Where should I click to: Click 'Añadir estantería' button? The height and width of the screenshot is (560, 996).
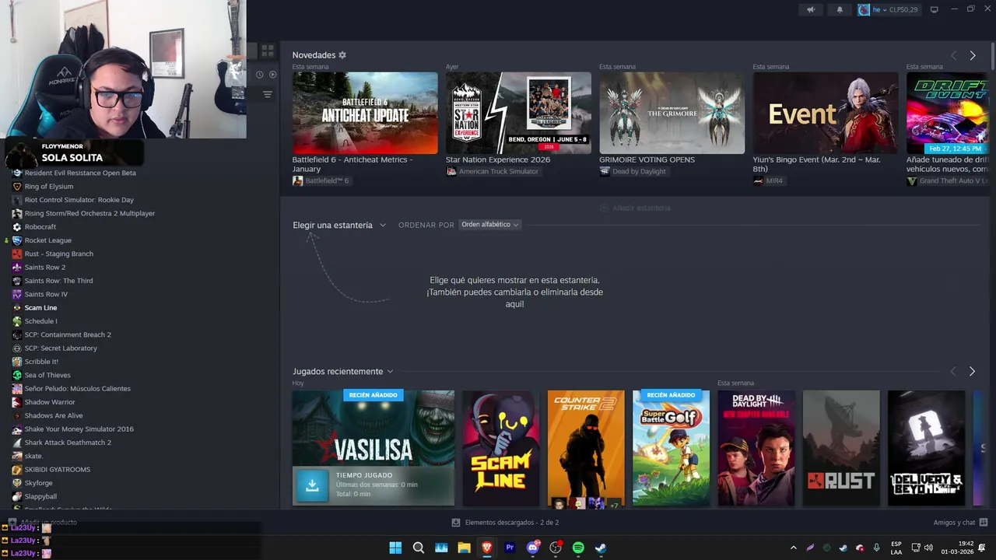point(635,208)
